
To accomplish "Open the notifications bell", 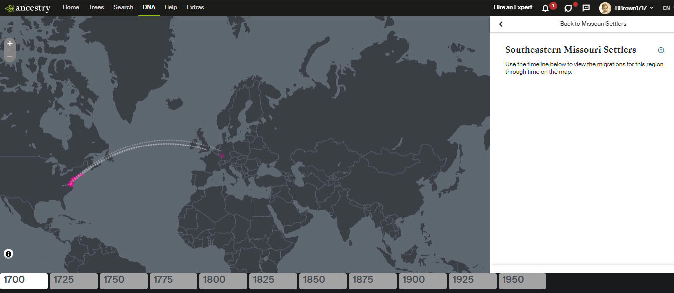I will [x=545, y=8].
